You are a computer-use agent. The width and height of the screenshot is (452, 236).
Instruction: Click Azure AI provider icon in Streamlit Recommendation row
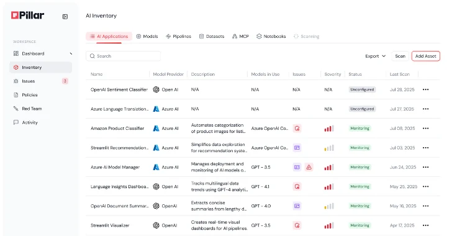tap(156, 148)
